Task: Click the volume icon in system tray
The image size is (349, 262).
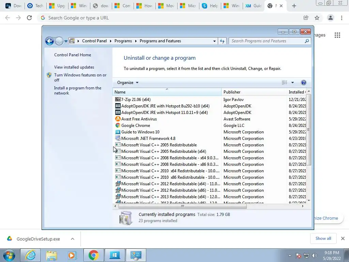Action: click(315, 256)
